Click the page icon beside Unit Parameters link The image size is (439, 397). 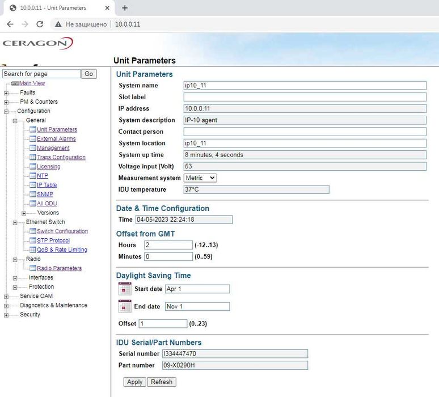(33, 129)
